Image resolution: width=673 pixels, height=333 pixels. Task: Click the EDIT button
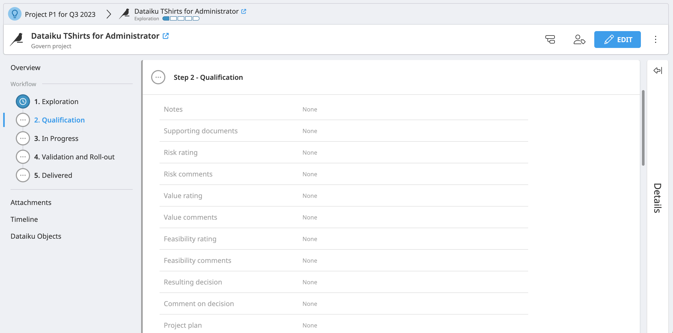pos(617,40)
